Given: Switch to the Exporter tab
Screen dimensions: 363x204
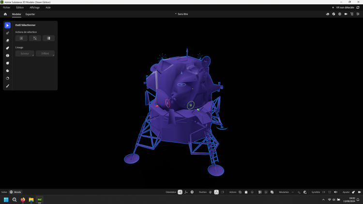Looking at the screenshot, I should click(30, 14).
